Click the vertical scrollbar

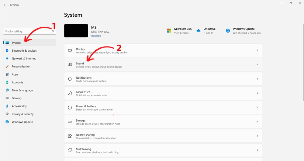point(303,62)
